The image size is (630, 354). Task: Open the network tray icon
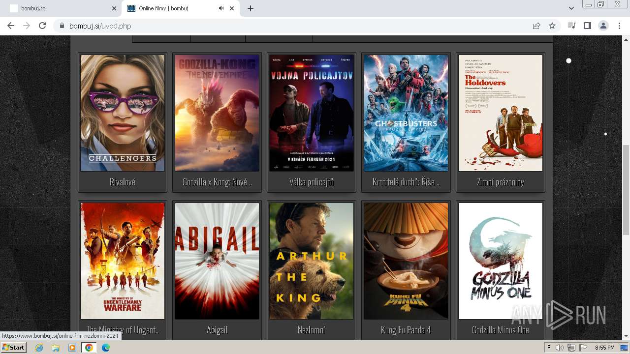(x=571, y=348)
